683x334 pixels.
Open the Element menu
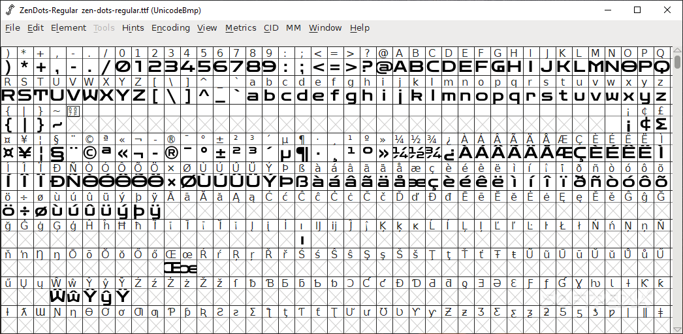69,28
